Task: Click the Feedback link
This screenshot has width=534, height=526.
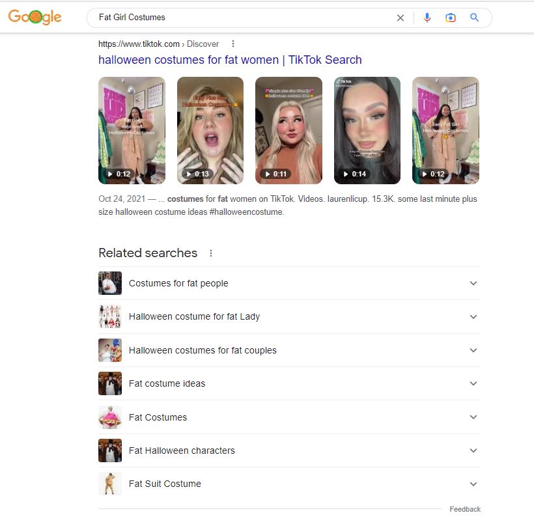Action: pos(465,509)
